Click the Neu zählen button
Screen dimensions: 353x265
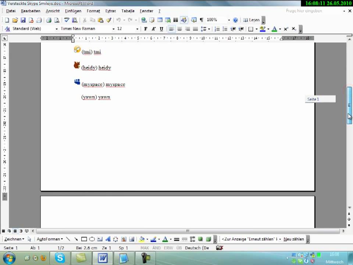click(x=293, y=239)
